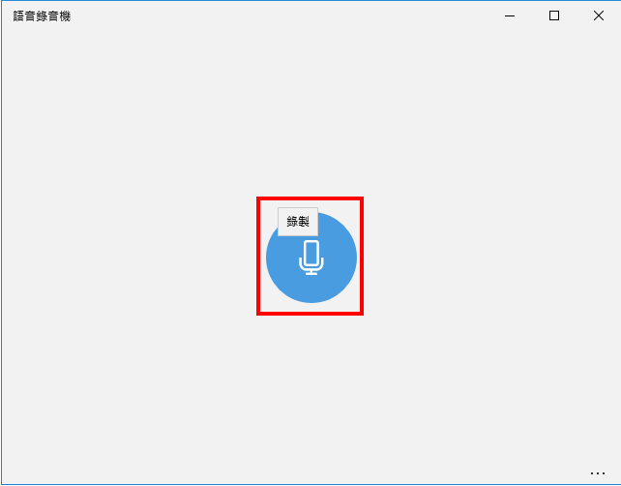621x486 pixels.
Task: Close the 語音錄音機 window
Action: pyautogui.click(x=599, y=15)
